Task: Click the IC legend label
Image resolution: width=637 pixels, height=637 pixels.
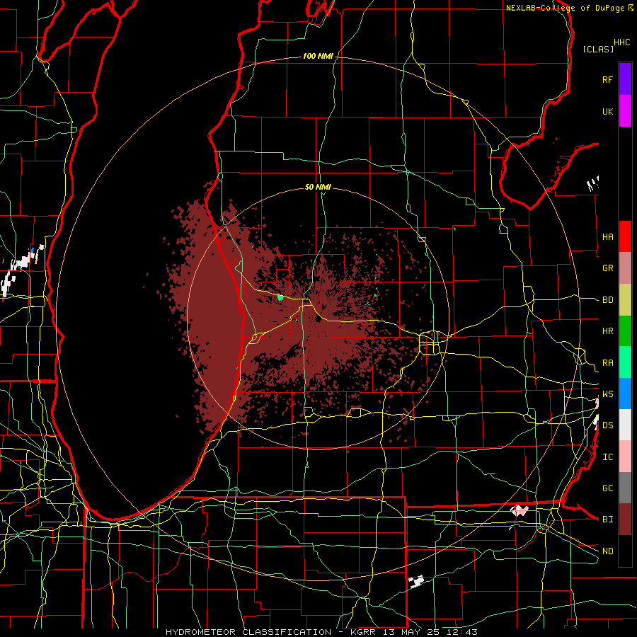Action: tap(607, 457)
